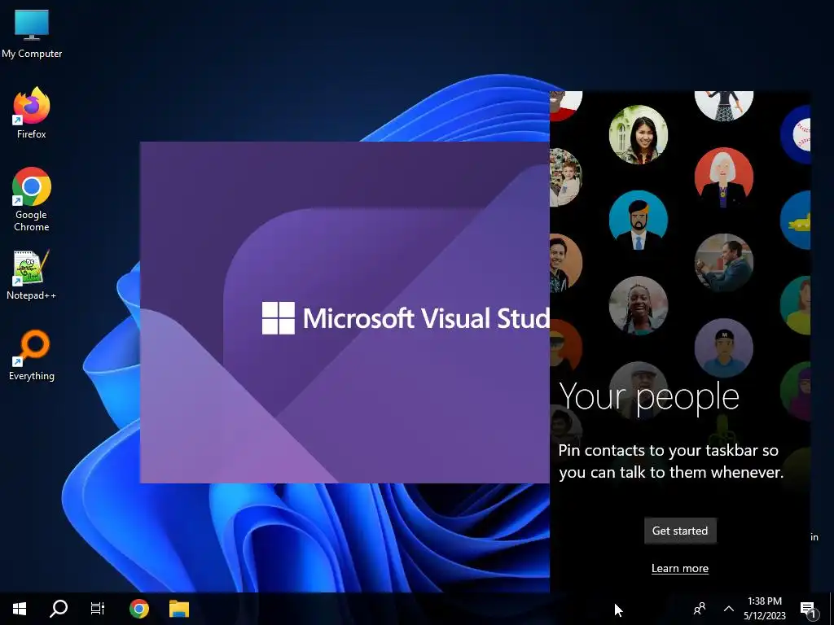Open File Explorer from the taskbar

(179, 609)
